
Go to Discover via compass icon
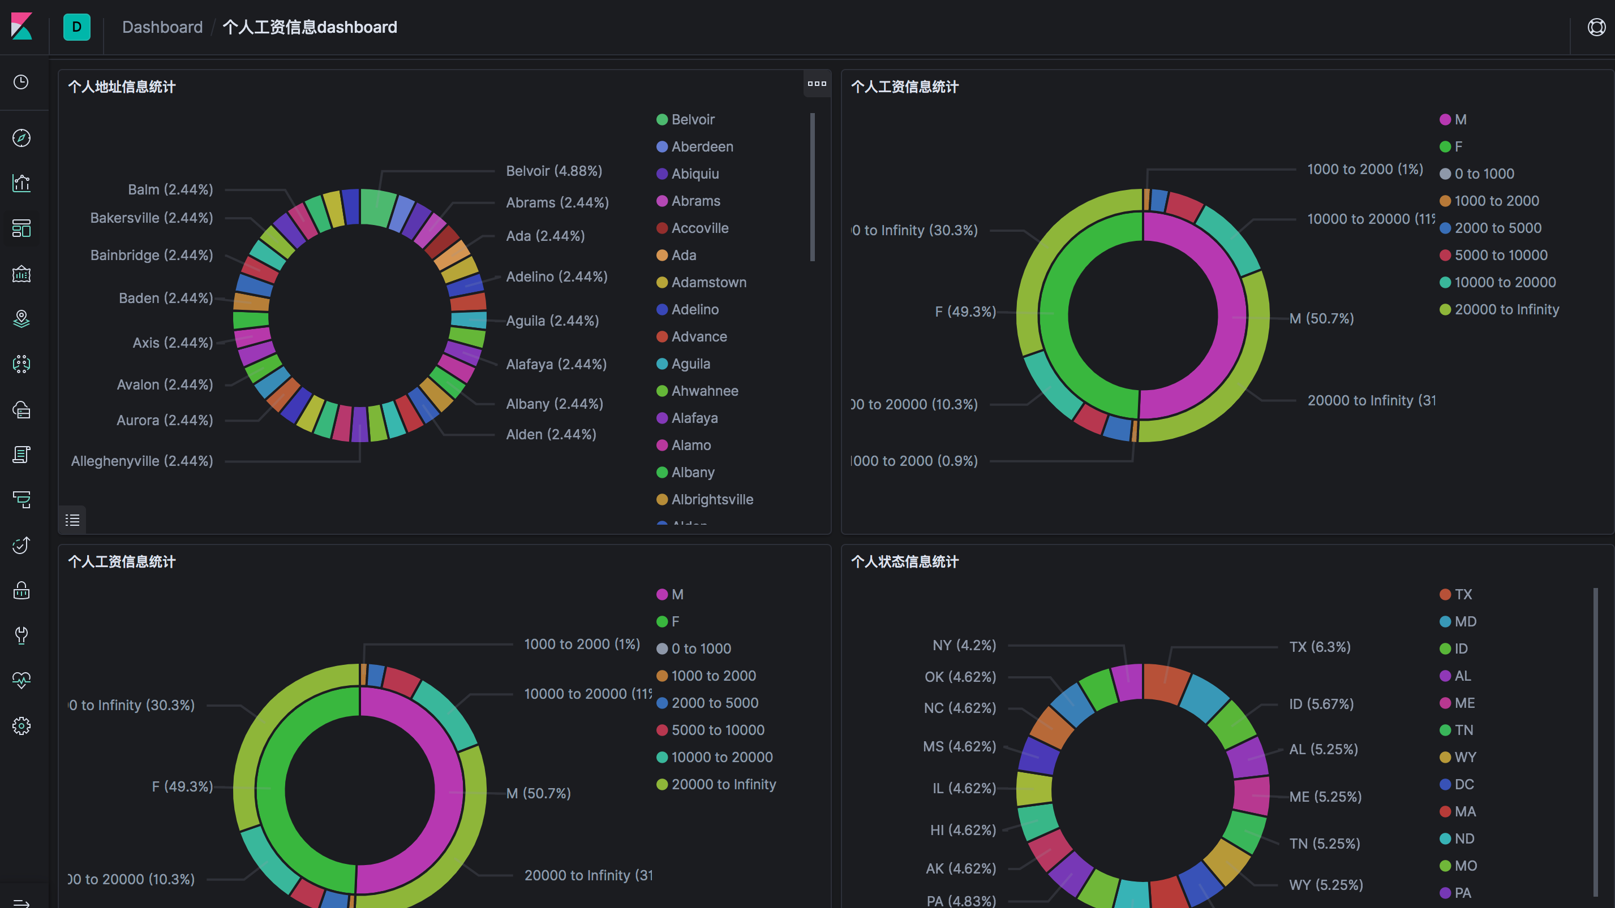[22, 138]
